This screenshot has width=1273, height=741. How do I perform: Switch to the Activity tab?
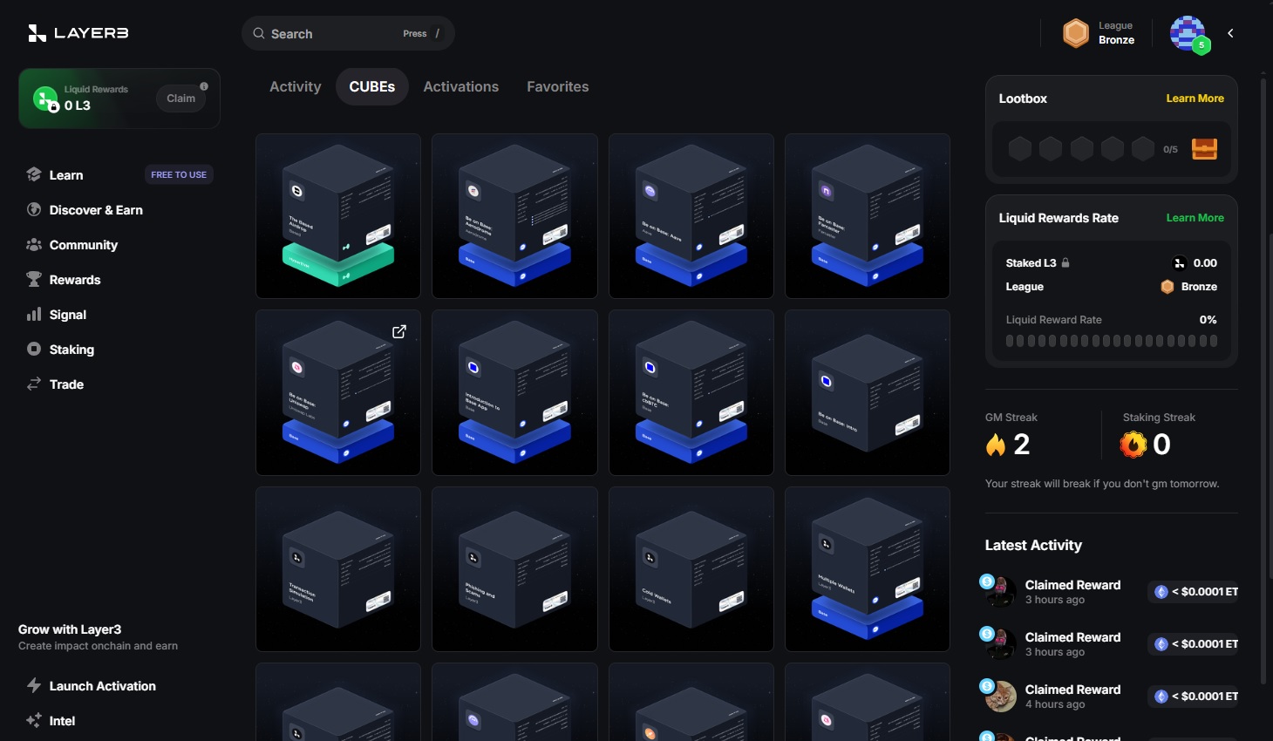tap(295, 87)
